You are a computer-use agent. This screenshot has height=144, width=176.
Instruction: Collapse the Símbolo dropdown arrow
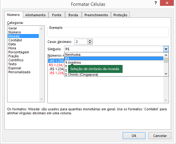pos(166,49)
